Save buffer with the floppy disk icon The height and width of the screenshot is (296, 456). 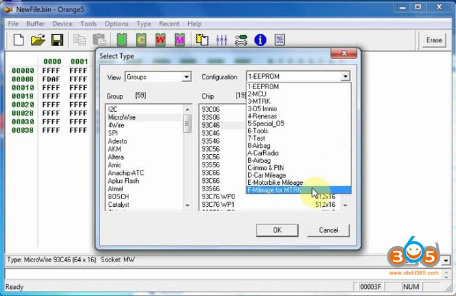pos(57,40)
